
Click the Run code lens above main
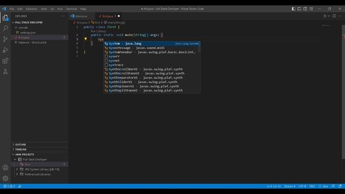click(x=92, y=31)
